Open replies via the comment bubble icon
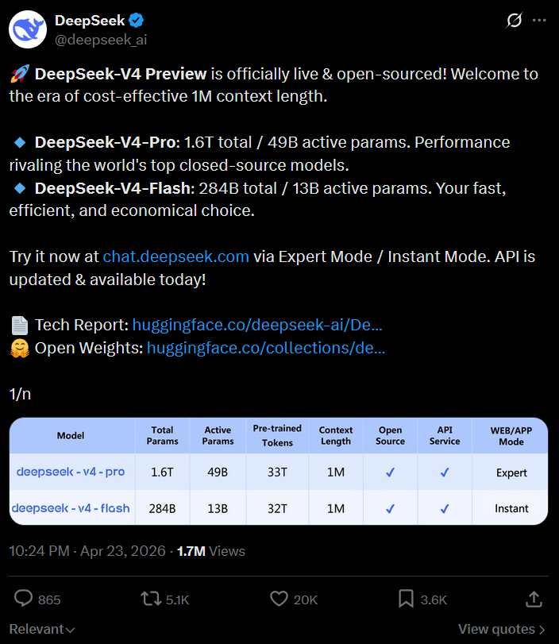This screenshot has width=559, height=644. [25, 599]
